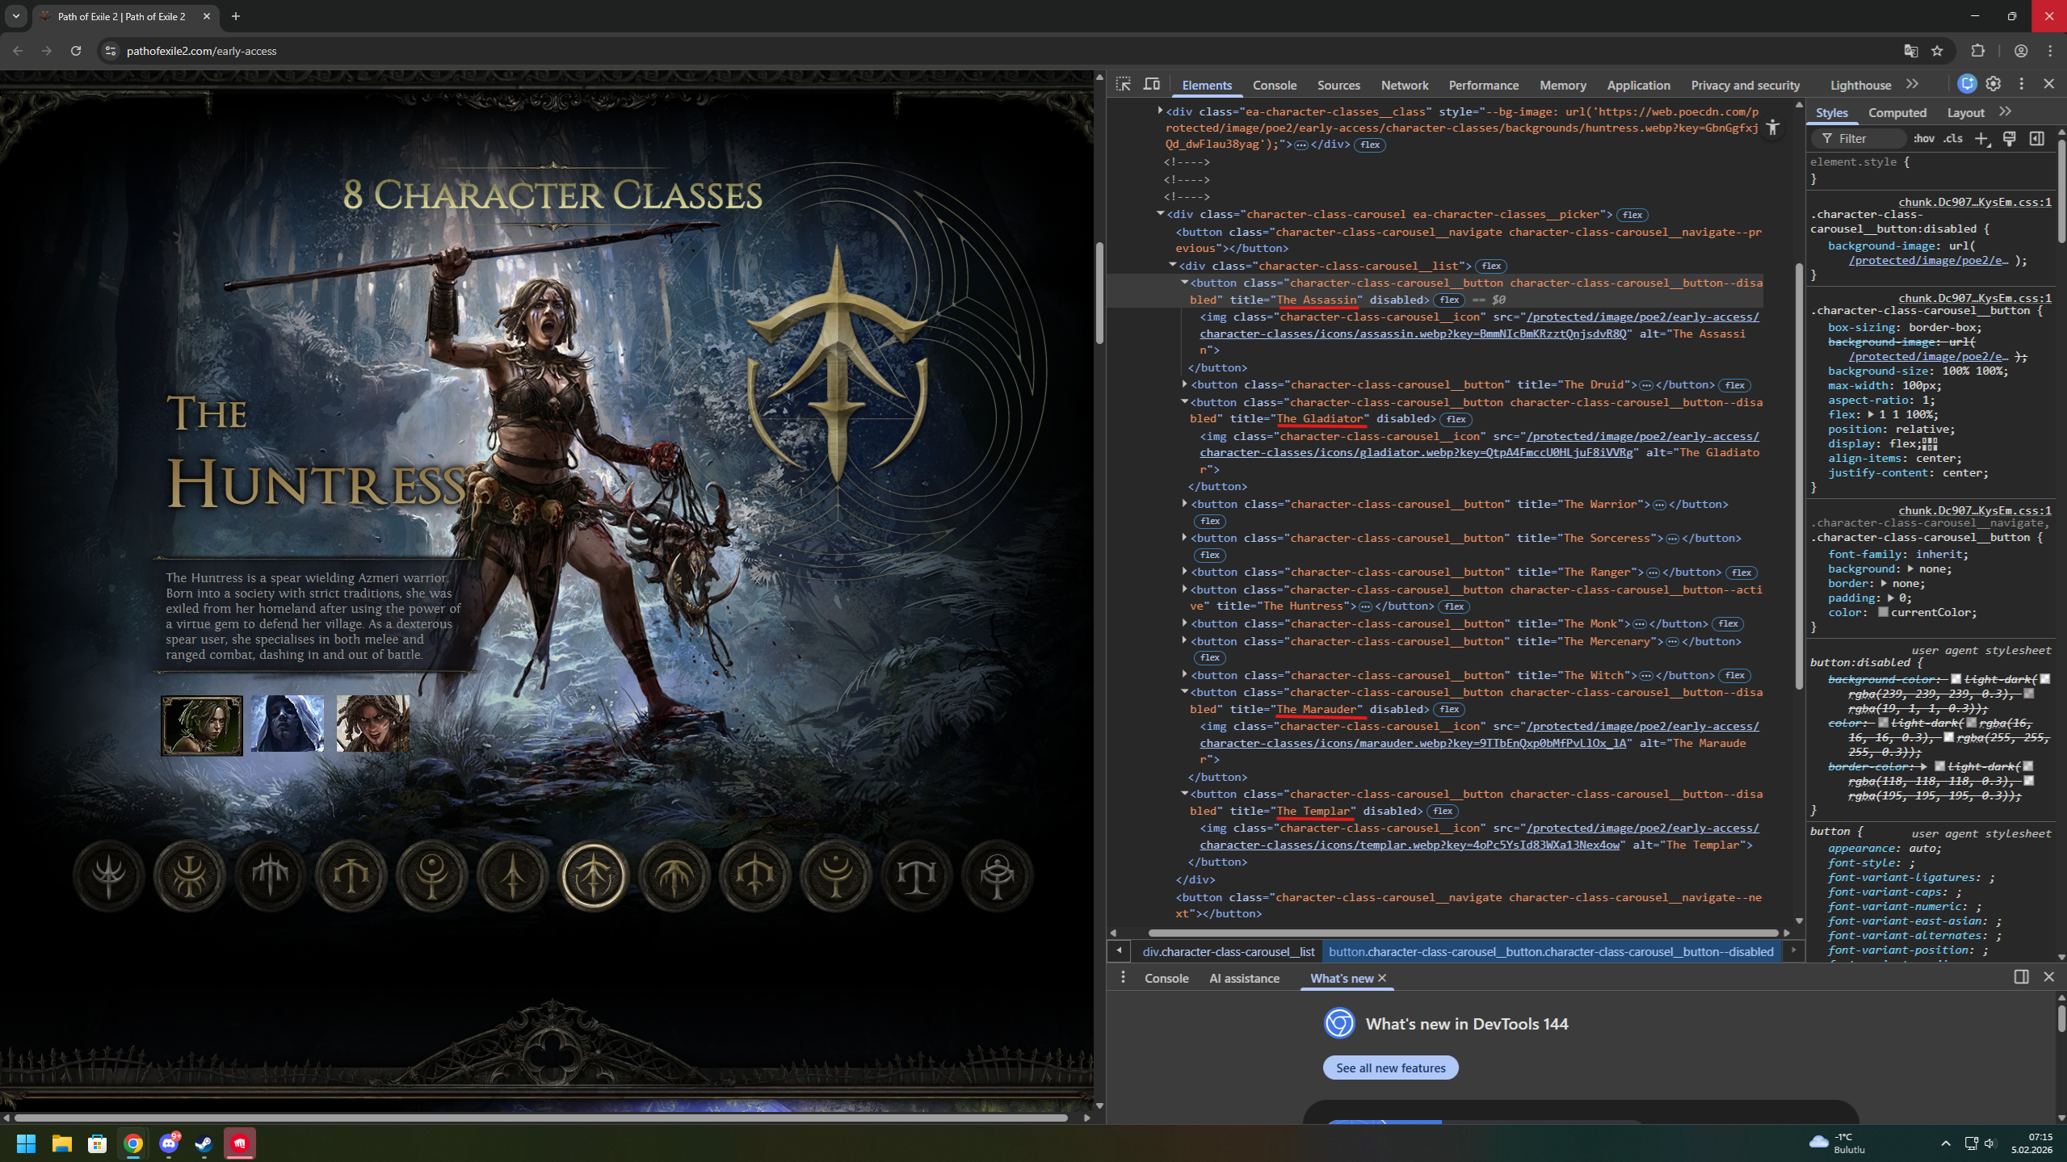
Task: Open the Windows Start menu
Action: [x=26, y=1143]
